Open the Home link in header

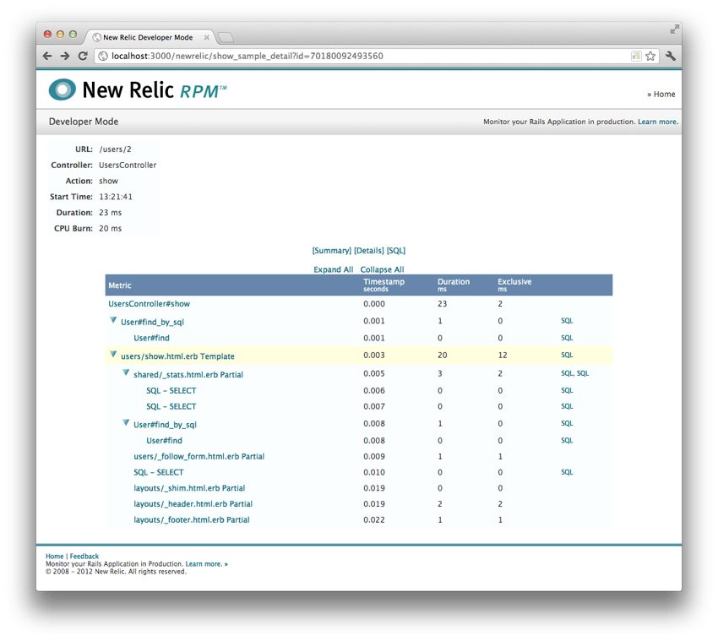664,95
